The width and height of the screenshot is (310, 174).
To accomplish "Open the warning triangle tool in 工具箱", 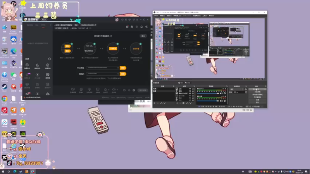I will point(48,94).
